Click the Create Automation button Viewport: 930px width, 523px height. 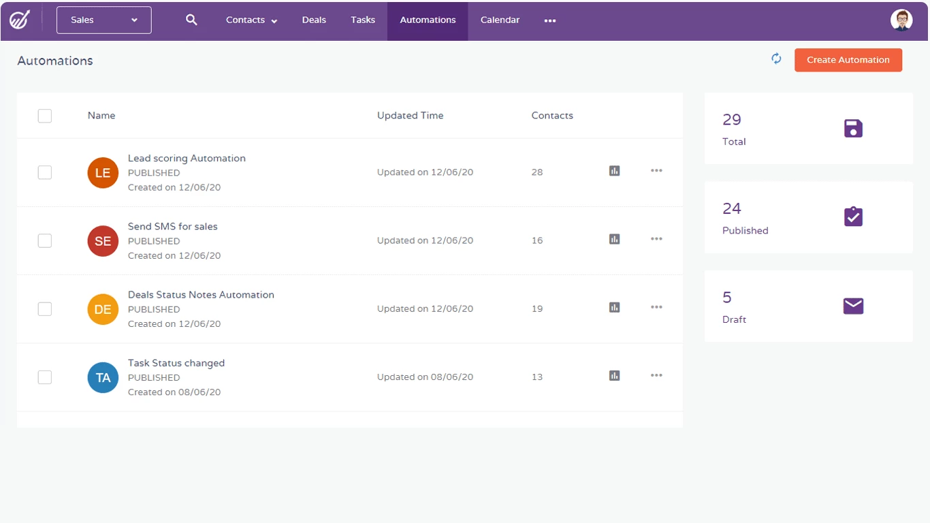pyautogui.click(x=848, y=60)
